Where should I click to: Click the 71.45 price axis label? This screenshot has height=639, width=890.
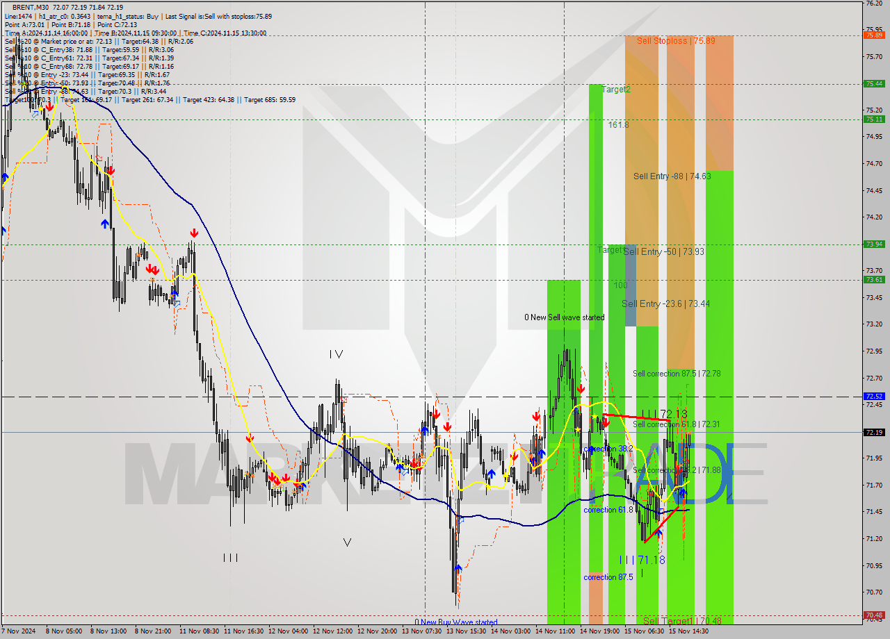coord(874,512)
